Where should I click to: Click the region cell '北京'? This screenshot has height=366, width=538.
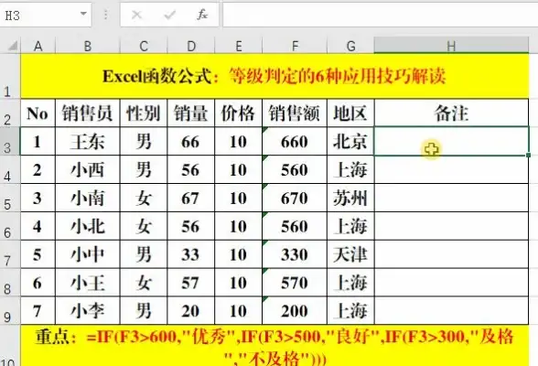coord(350,141)
